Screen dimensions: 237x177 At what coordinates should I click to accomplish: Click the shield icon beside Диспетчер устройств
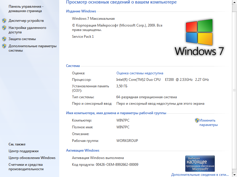4,21
